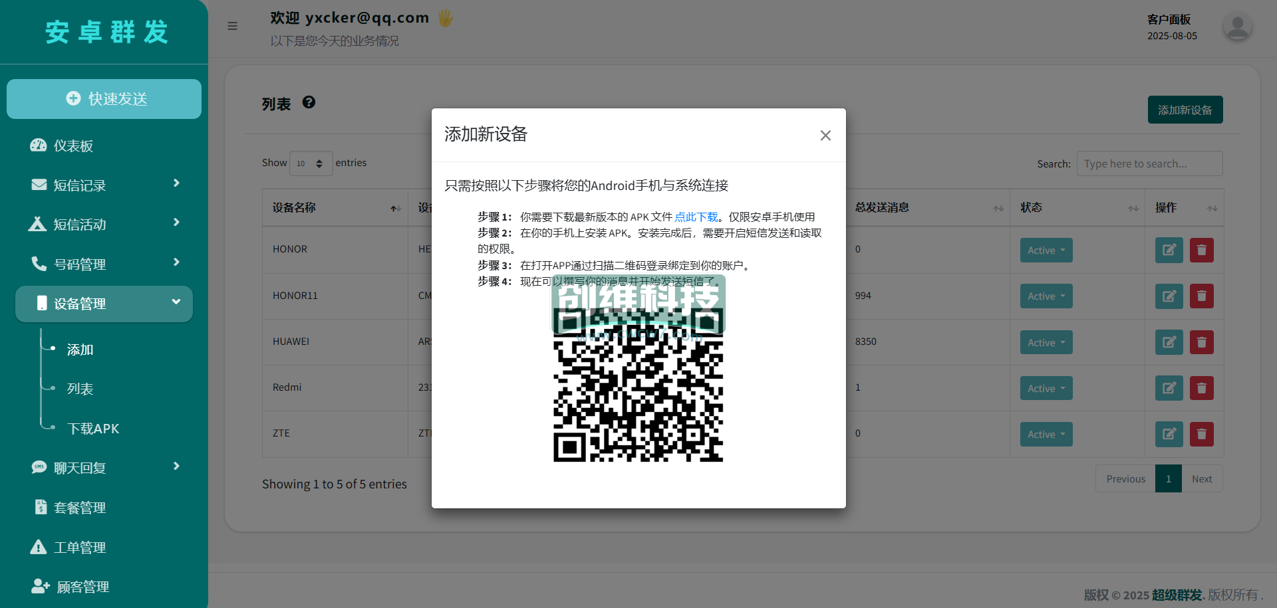Screen dimensions: 1277x608
Task: Focus the Search input field
Action: [x=1149, y=163]
